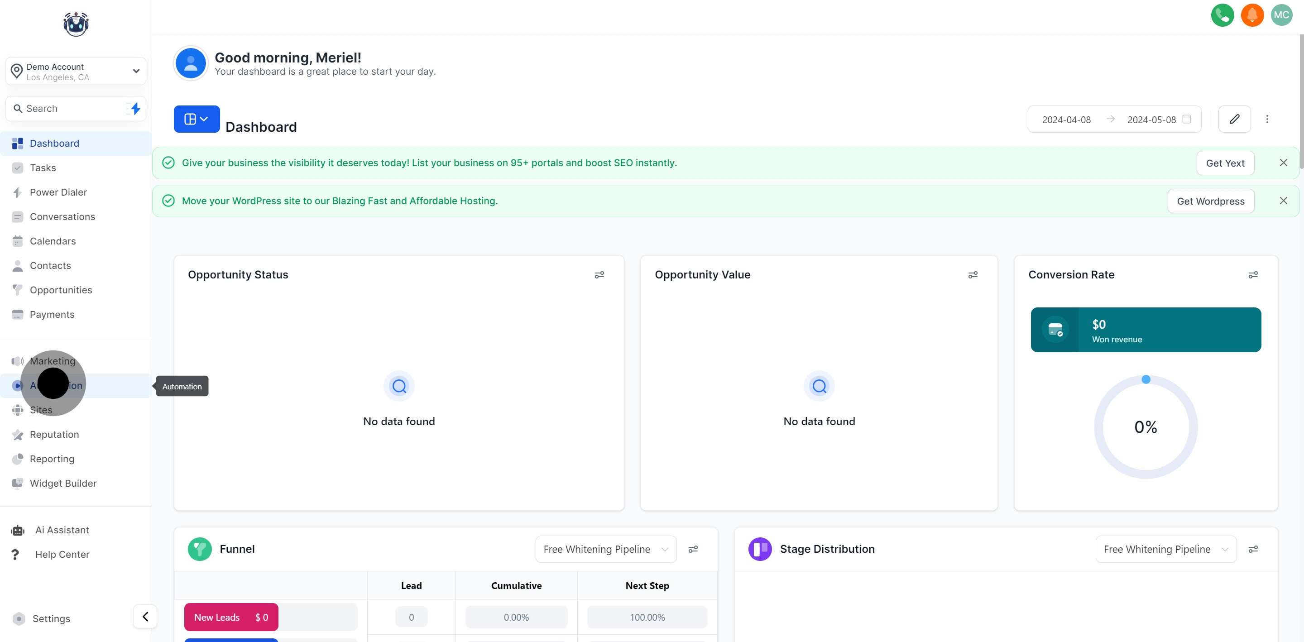Open filter settings on Conversion Rate widget
The image size is (1304, 642).
[1253, 274]
